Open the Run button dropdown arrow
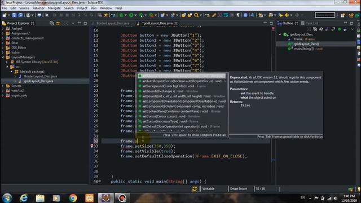The width and height of the screenshot is (361, 203). click(x=135, y=15)
